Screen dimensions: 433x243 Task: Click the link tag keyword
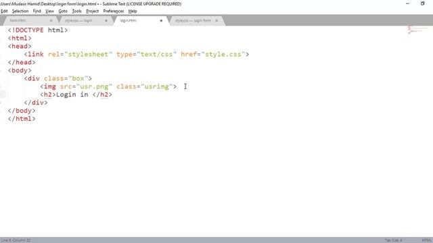[x=36, y=54]
